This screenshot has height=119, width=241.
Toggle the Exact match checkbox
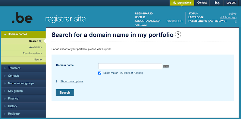pos(100,73)
